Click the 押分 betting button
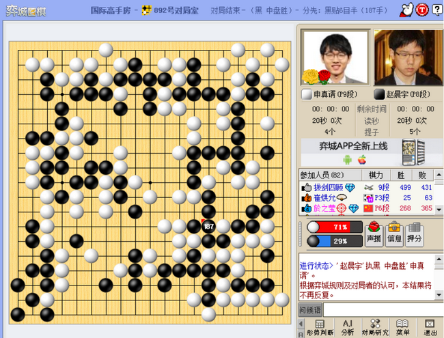 click(x=414, y=234)
